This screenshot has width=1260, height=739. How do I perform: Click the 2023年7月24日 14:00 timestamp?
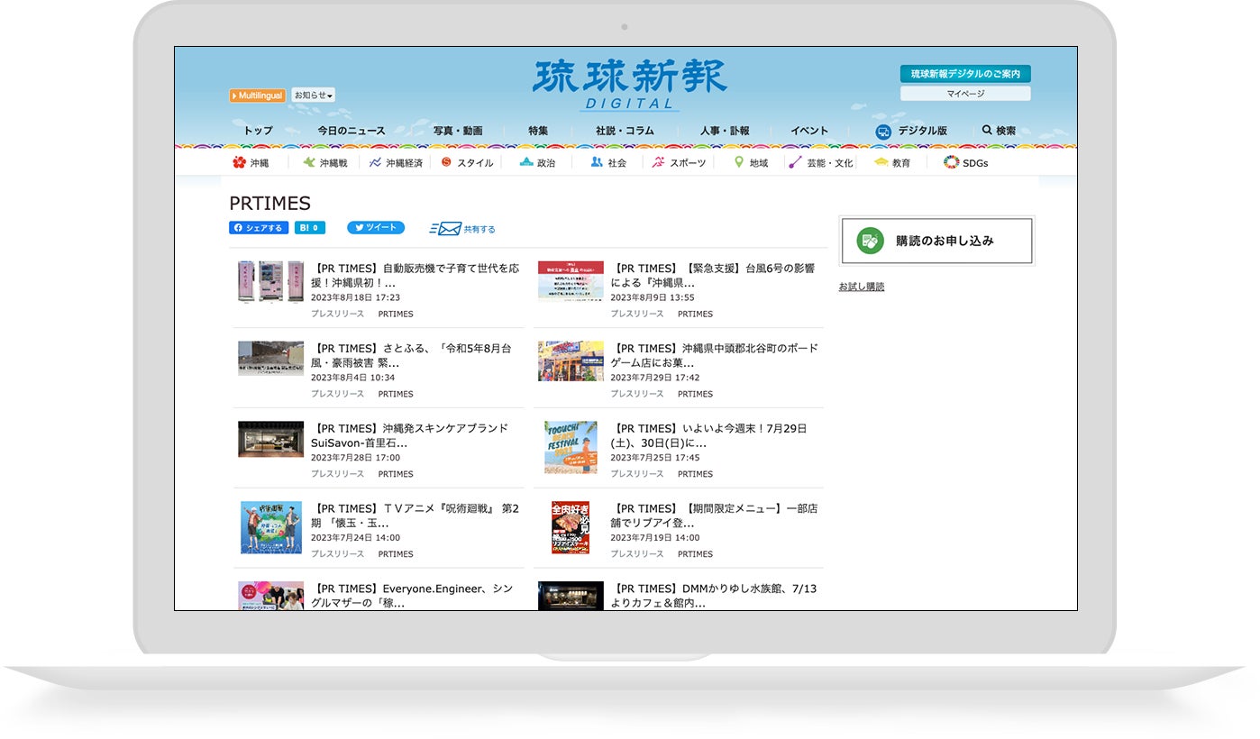click(355, 538)
